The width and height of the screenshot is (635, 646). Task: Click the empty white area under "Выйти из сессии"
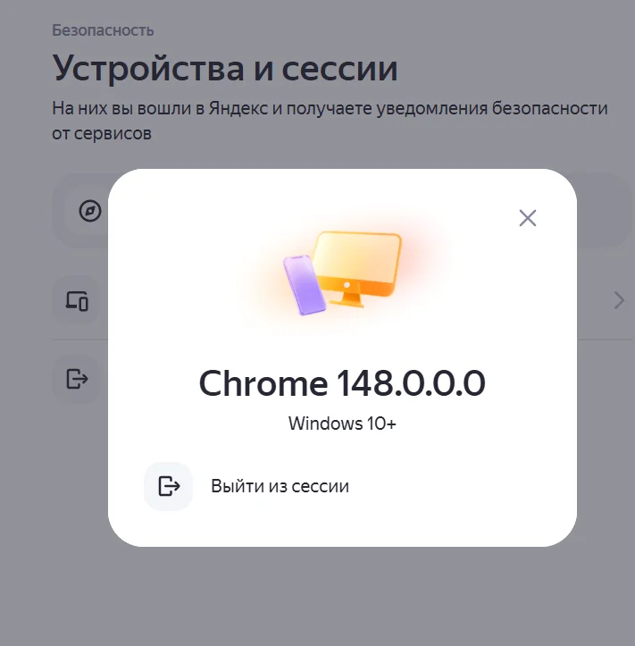[342, 527]
